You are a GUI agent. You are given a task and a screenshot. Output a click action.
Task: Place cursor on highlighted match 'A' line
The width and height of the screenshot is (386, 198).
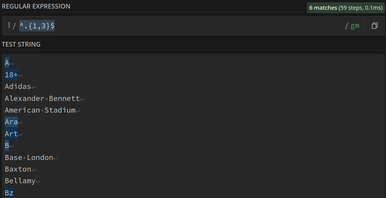pos(7,63)
